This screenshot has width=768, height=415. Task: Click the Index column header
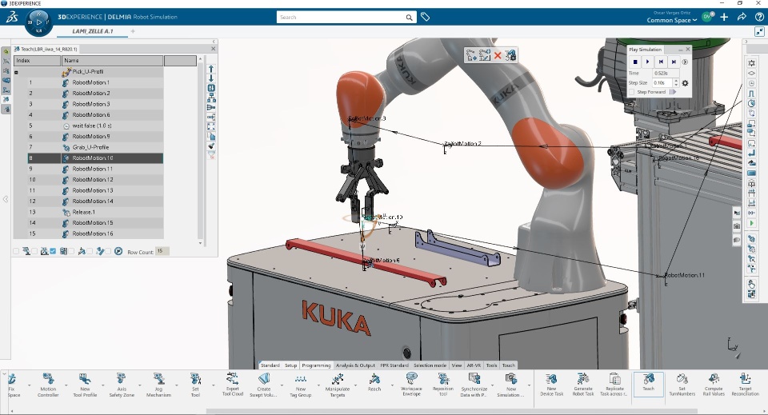coord(38,61)
